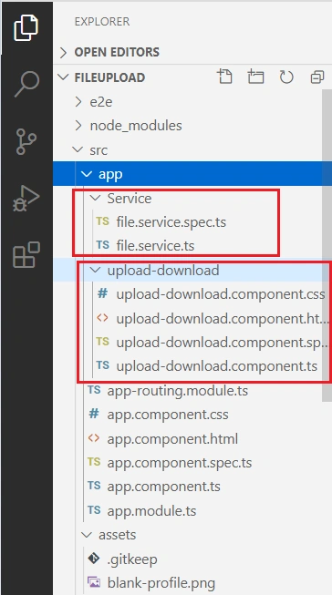
Task: Open app.component.ts
Action: click(163, 487)
